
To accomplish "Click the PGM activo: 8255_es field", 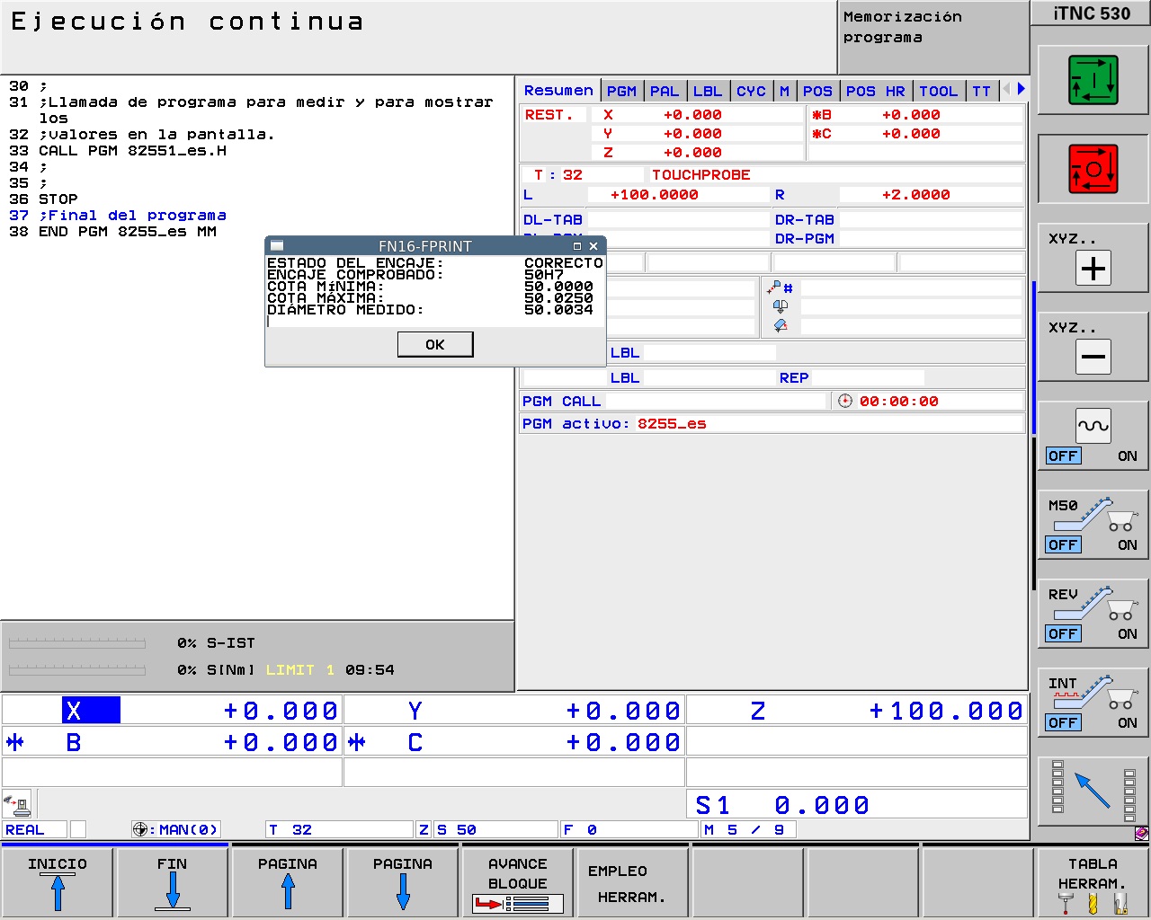I will tap(772, 423).
